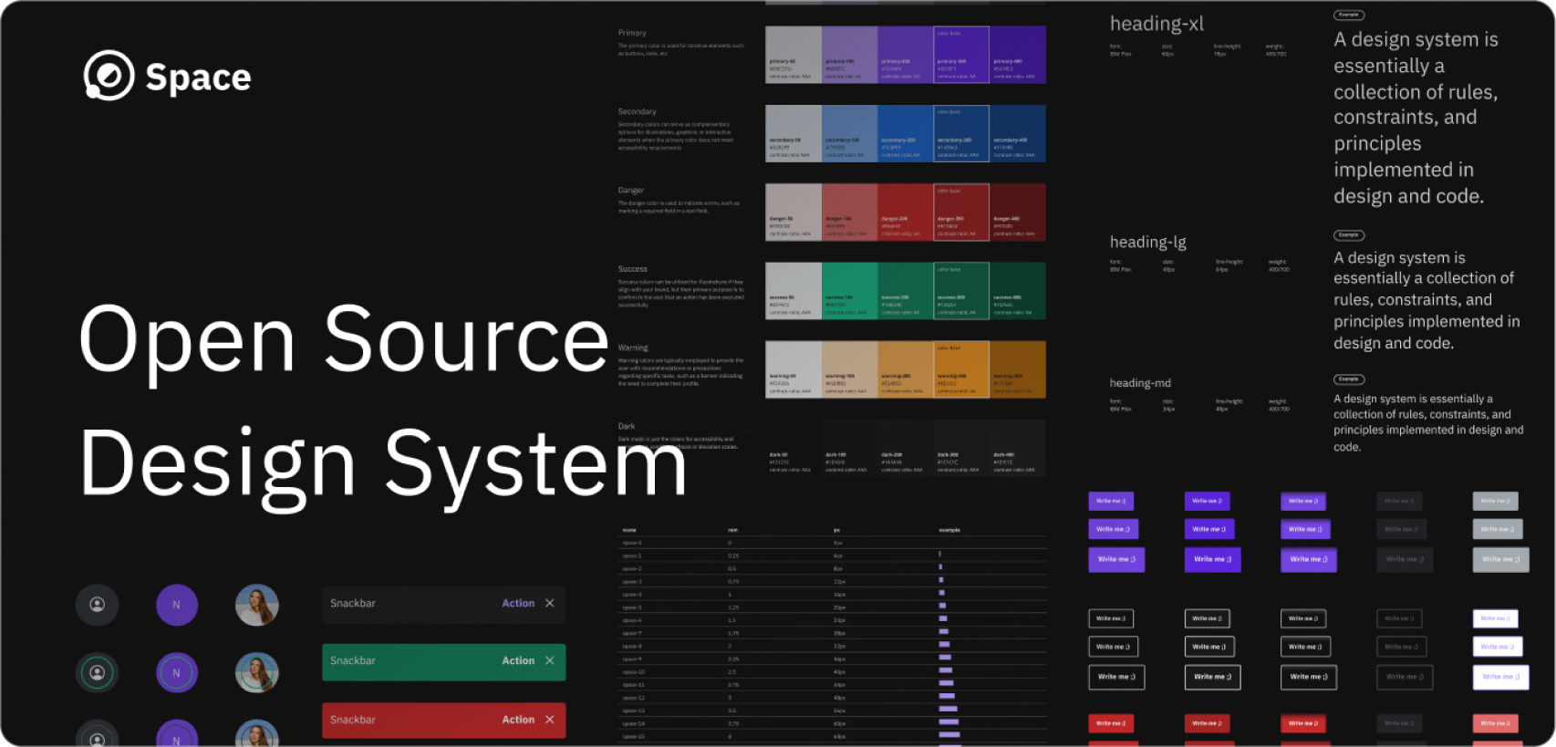Click the success-50 swatch
Viewport: 1556px width, 747px height.
coord(794,291)
